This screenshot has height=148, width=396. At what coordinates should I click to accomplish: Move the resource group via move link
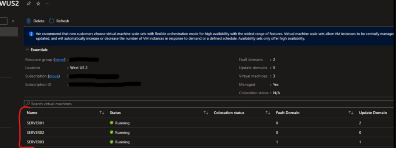click(x=60, y=60)
